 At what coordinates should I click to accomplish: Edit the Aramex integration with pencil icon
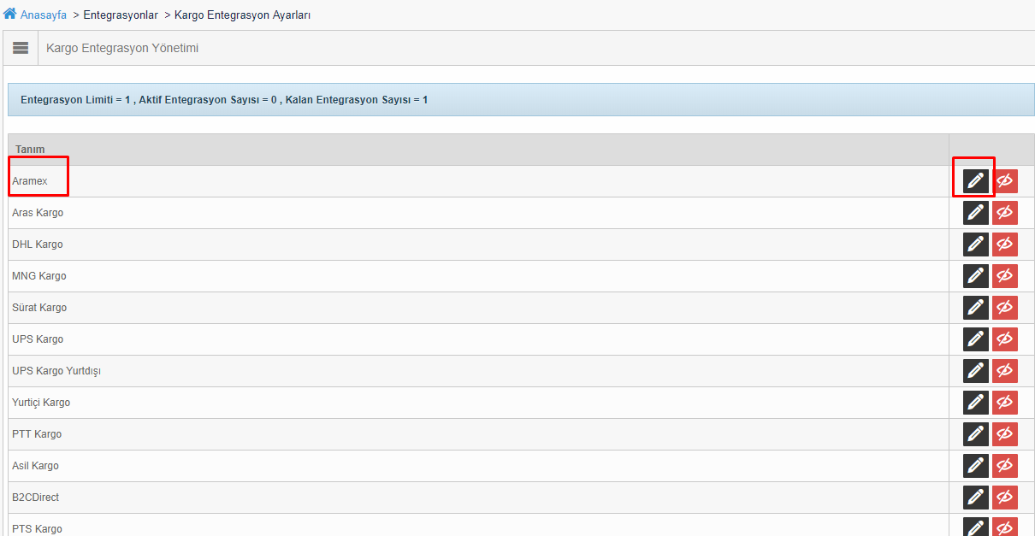coord(976,181)
